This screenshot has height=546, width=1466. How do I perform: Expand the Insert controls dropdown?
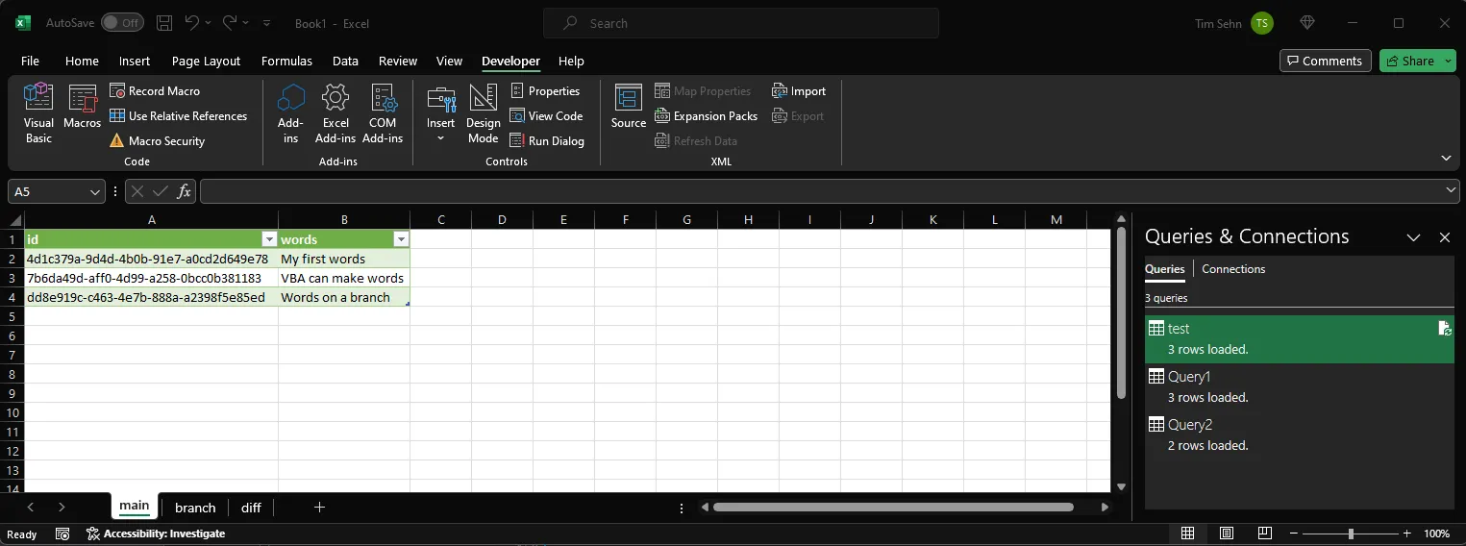[x=440, y=138]
